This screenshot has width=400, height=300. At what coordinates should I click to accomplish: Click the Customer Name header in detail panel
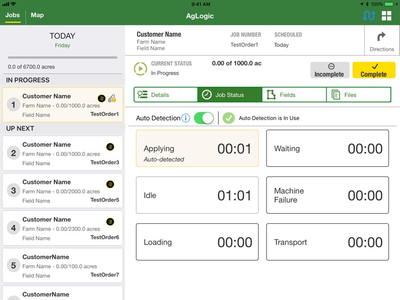click(159, 34)
